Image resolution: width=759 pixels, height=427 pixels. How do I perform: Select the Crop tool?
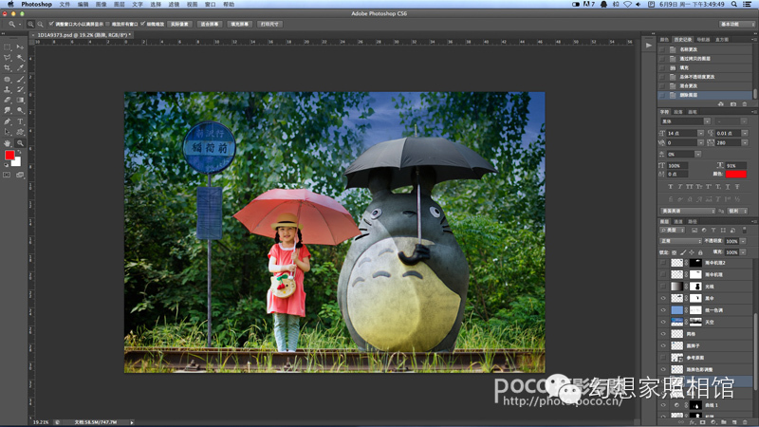pyautogui.click(x=8, y=68)
